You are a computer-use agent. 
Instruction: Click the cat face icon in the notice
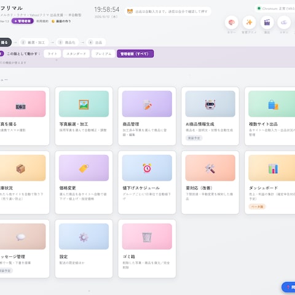[130, 12]
